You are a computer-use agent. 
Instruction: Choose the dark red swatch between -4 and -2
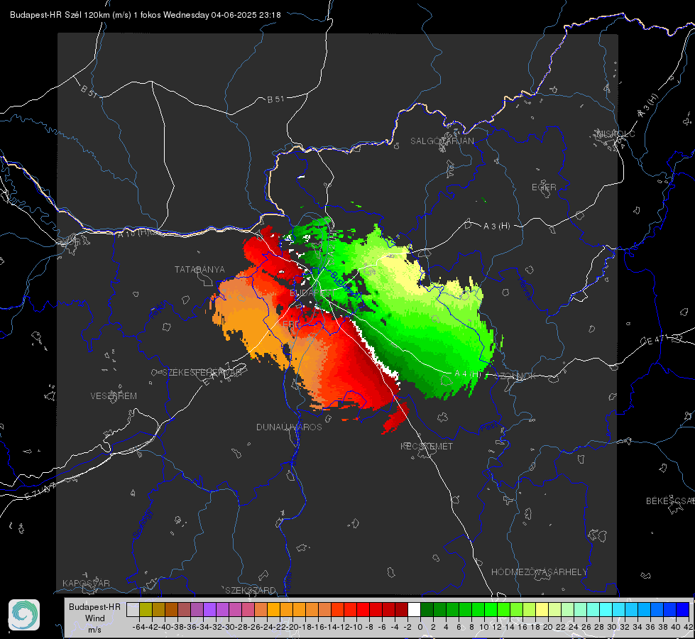tap(401, 609)
